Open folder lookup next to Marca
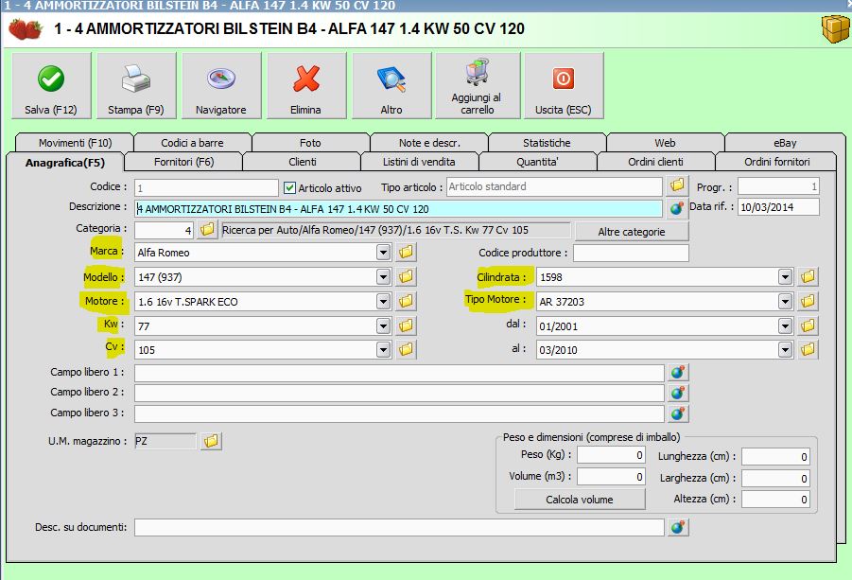Viewport: 852px width, 580px height. [x=406, y=253]
